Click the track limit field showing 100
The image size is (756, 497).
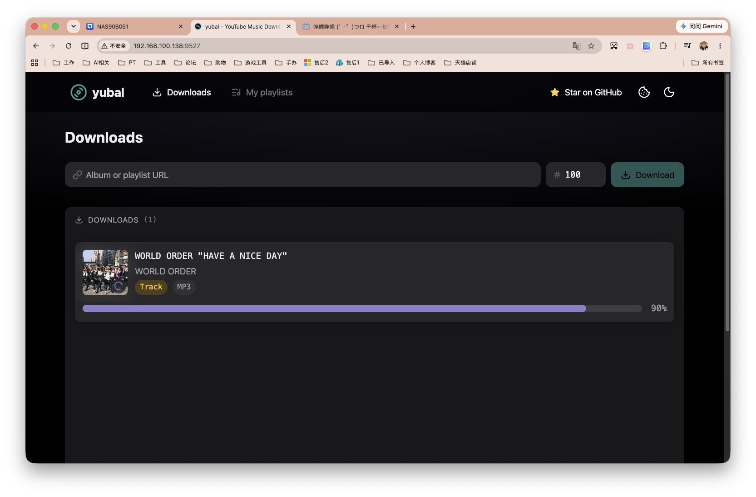click(575, 175)
